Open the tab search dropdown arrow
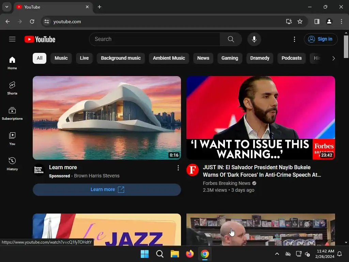Image resolution: width=349 pixels, height=262 pixels. pos(7,7)
